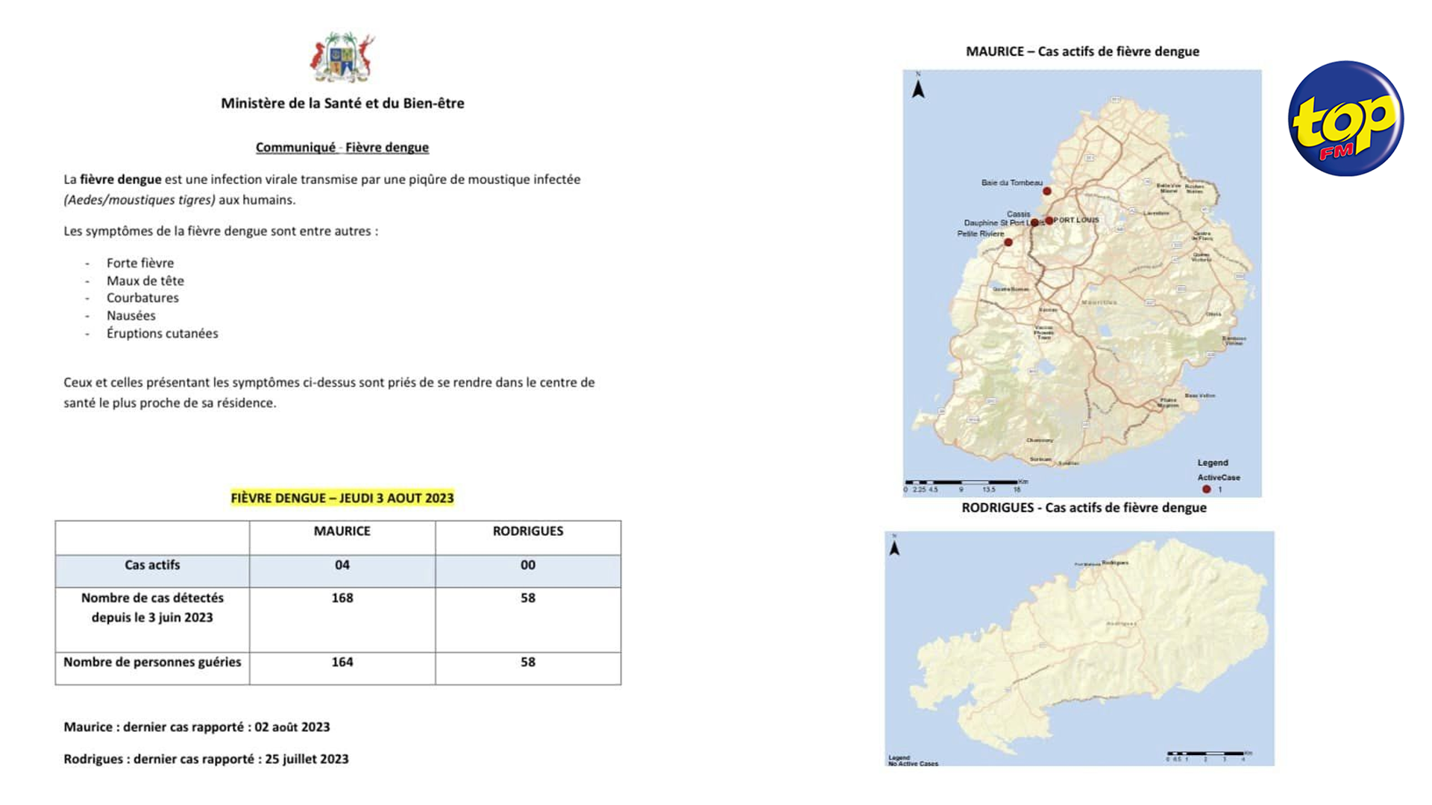Click active cases value 04 for Maurice

(342, 565)
